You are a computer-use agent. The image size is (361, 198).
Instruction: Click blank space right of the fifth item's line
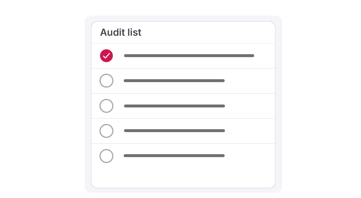pos(250,156)
